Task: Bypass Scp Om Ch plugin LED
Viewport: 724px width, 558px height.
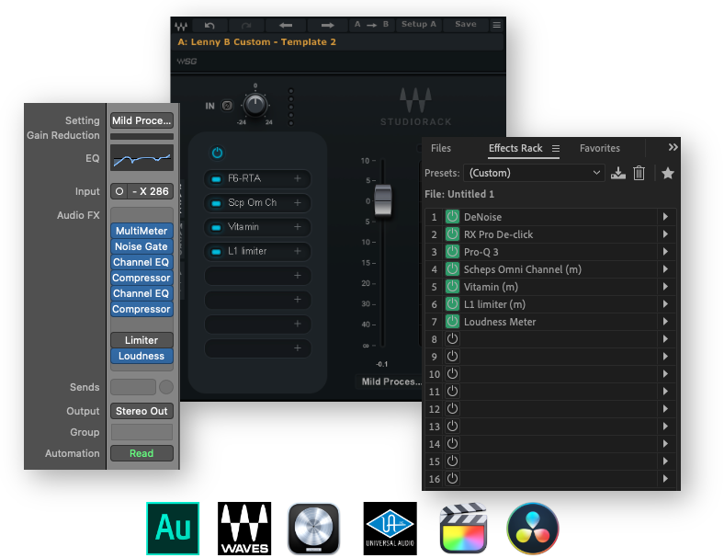Action: (216, 203)
